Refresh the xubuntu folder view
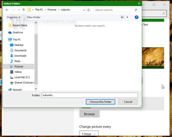 (x=89, y=10)
